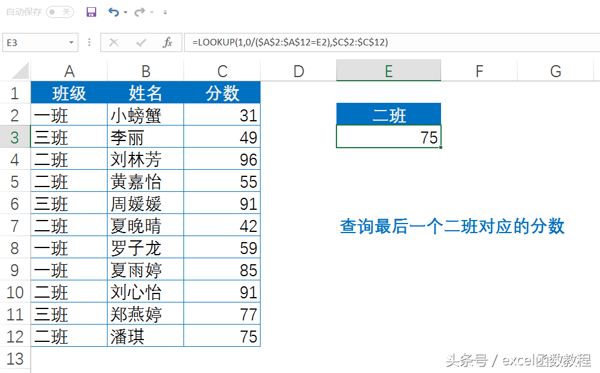The image size is (600, 373).
Task: Customize the Quick Access Toolbar
Action: pos(166,13)
